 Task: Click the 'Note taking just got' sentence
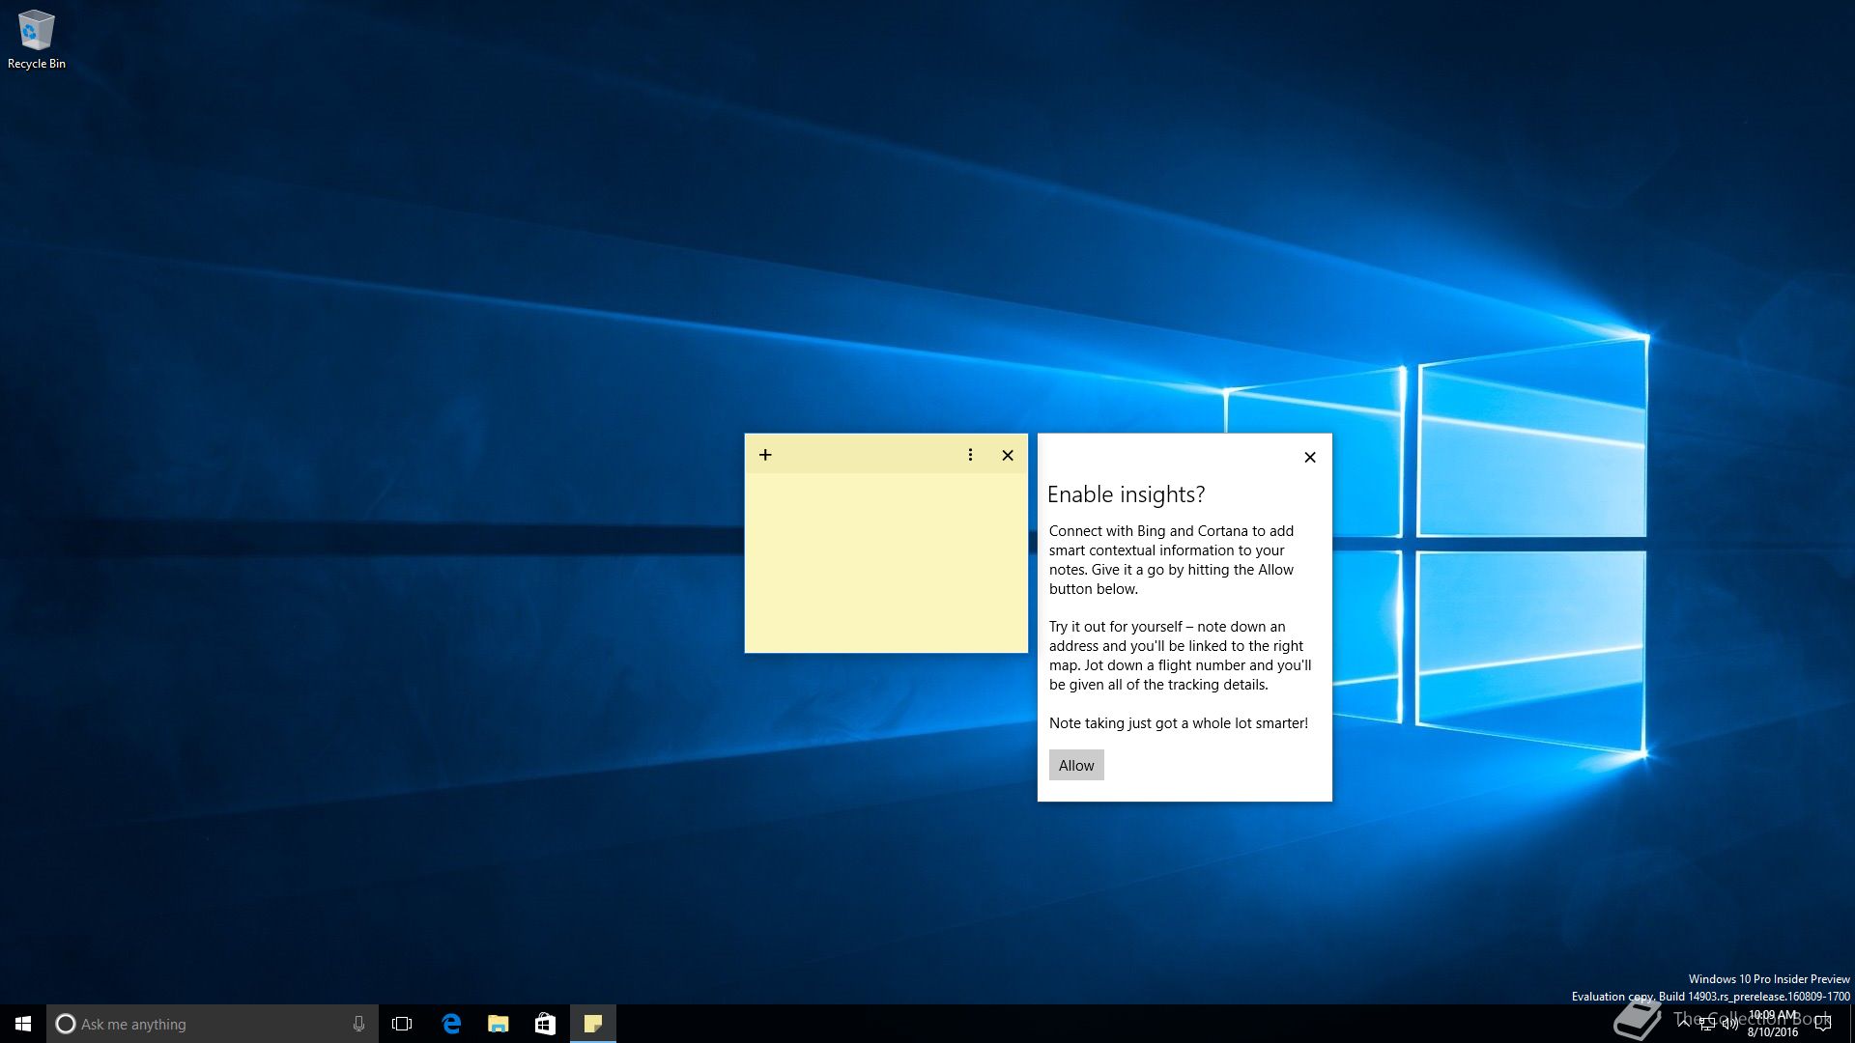pos(1179,723)
